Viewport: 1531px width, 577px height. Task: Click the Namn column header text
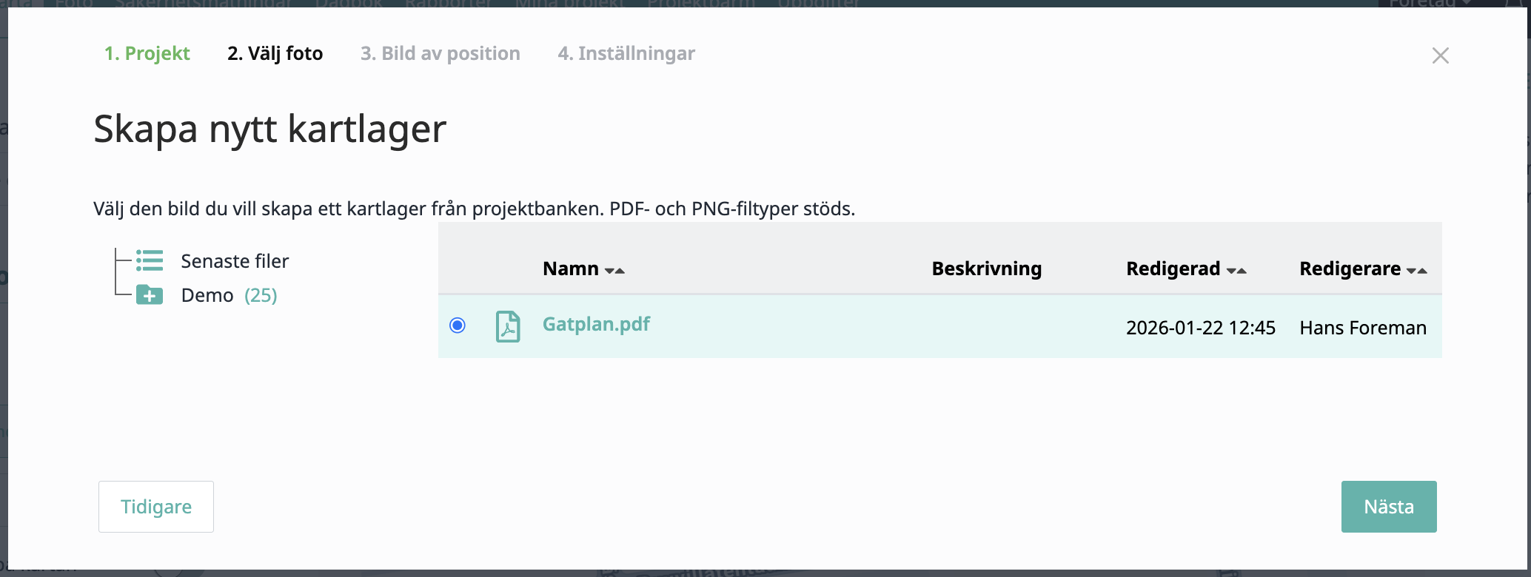[570, 269]
